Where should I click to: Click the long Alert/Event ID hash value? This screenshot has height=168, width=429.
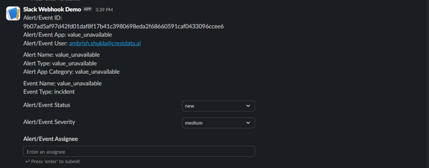(x=124, y=26)
